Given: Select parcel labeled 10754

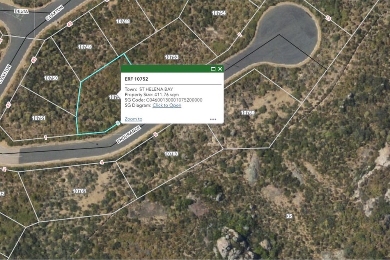Looking at the screenshot, I should coord(219,13).
